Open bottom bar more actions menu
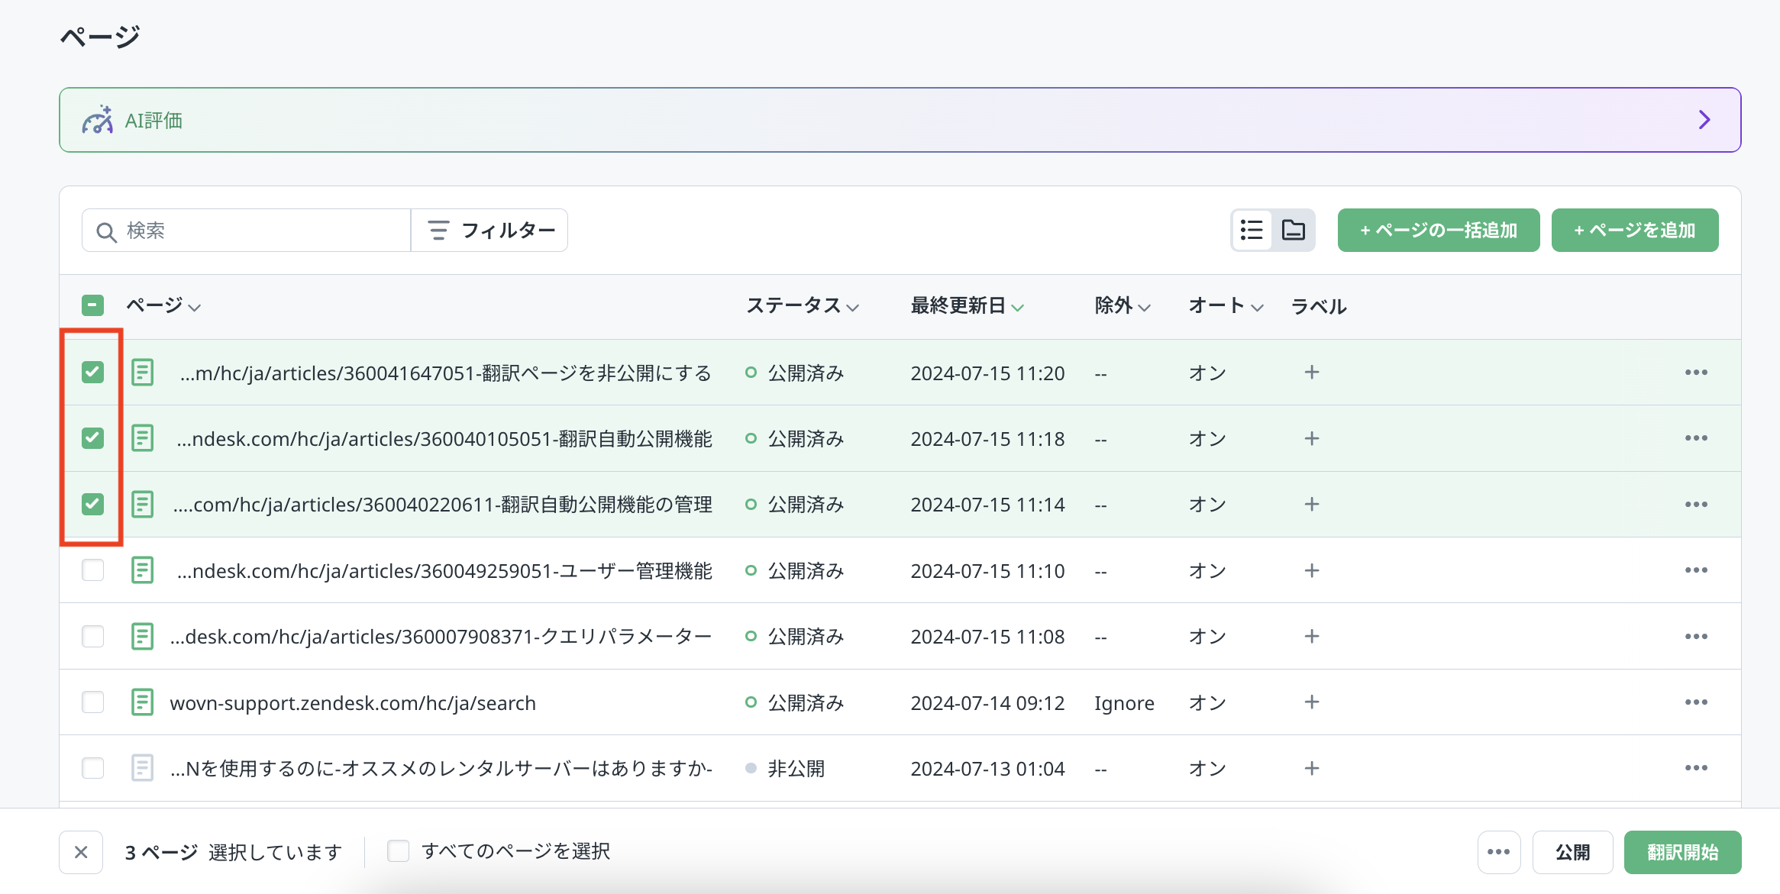 pyautogui.click(x=1498, y=852)
